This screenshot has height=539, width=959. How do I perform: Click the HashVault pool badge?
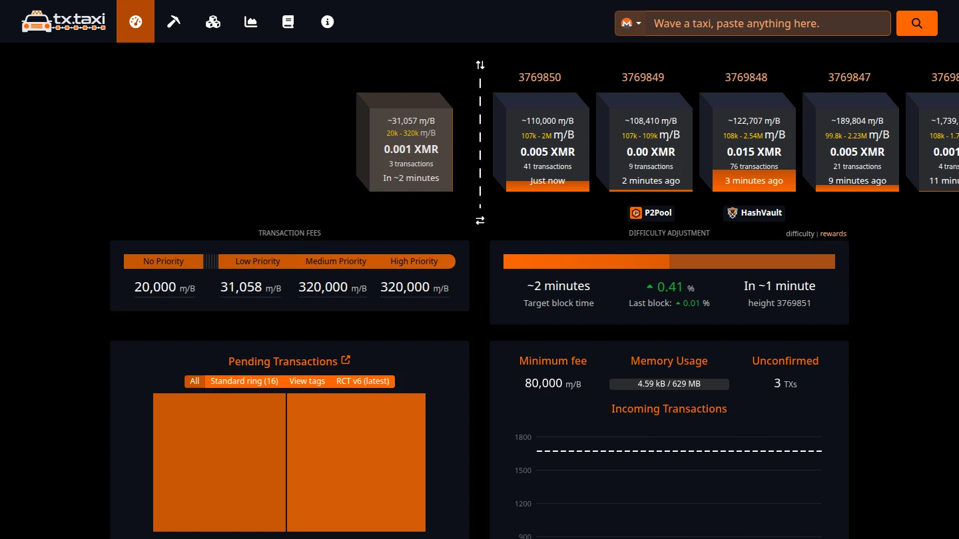click(x=755, y=213)
